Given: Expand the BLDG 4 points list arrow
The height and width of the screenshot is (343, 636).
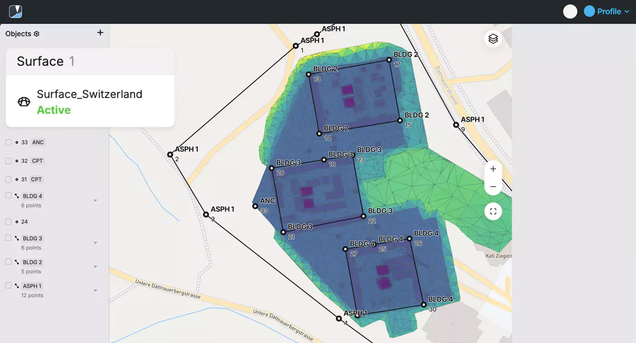Looking at the screenshot, I should pos(95,201).
